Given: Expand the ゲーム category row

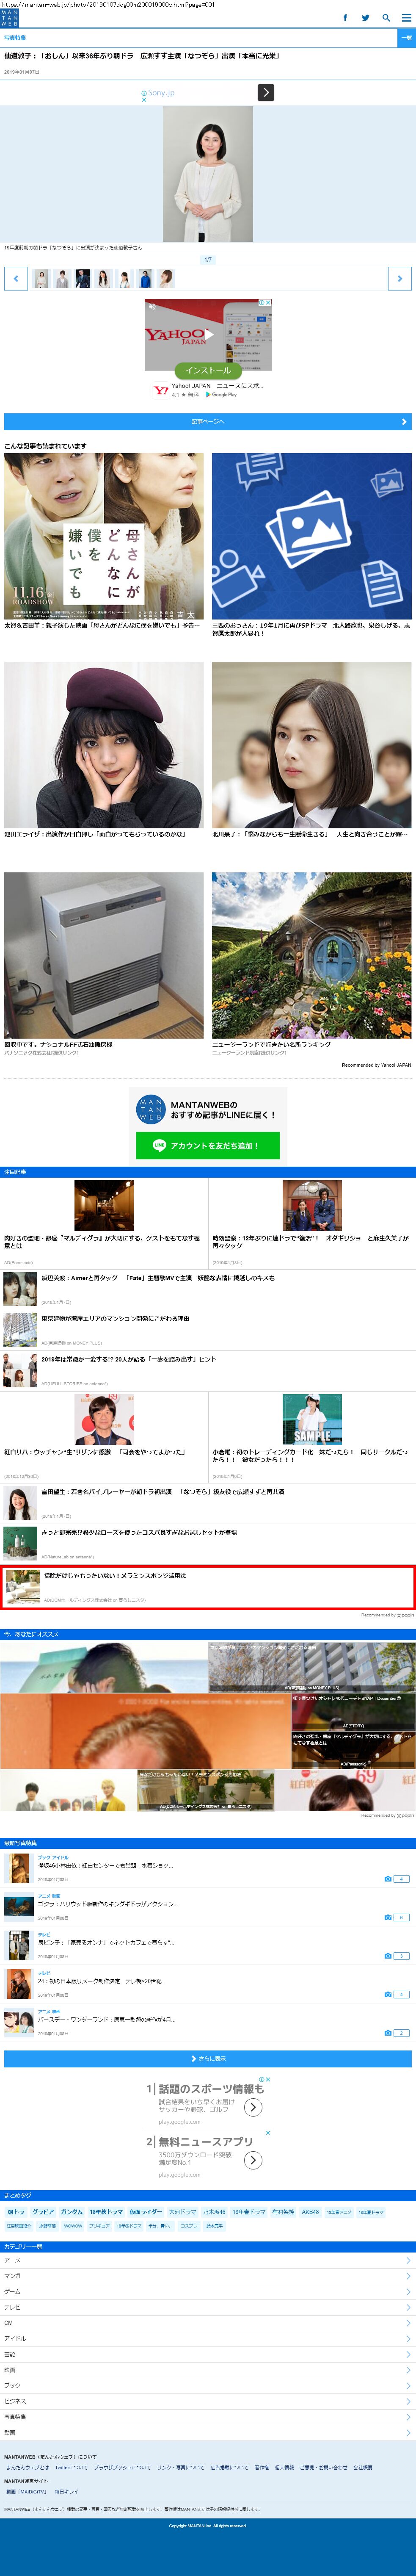Looking at the screenshot, I should tap(208, 2291).
